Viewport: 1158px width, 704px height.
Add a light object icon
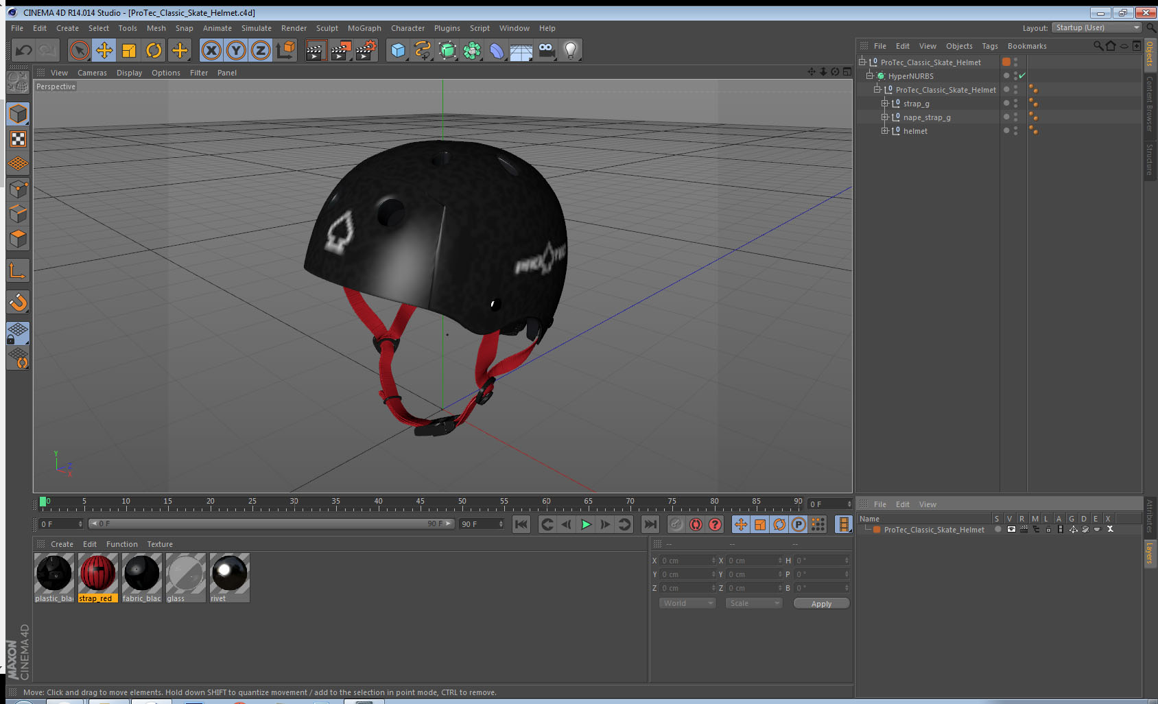point(571,50)
